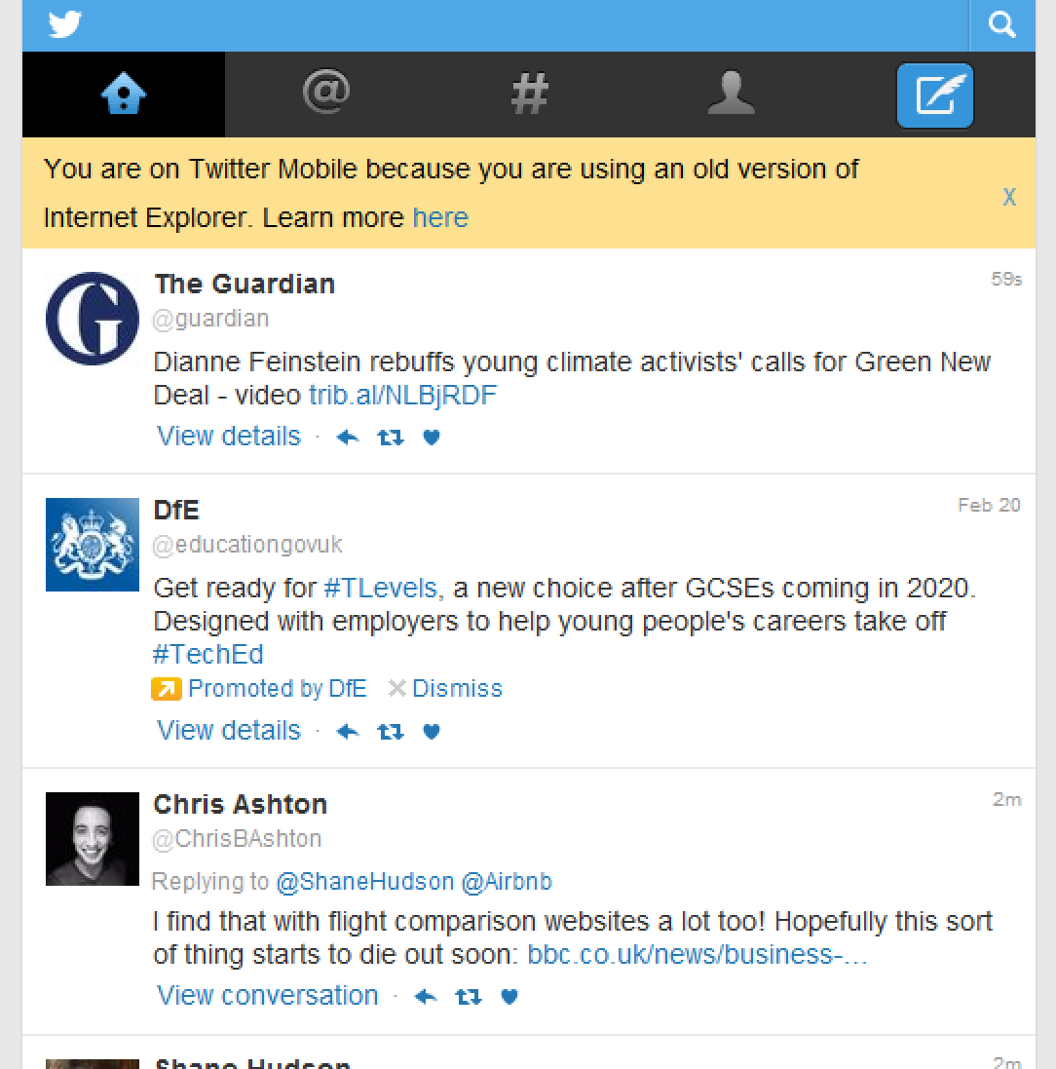Image resolution: width=1056 pixels, height=1069 pixels.
Task: Click the Twitter bird logo
Action: 64,24
